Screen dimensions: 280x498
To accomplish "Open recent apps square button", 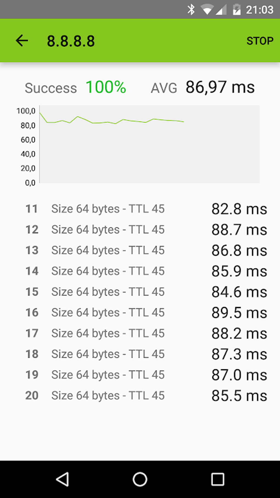I will tap(218, 479).
